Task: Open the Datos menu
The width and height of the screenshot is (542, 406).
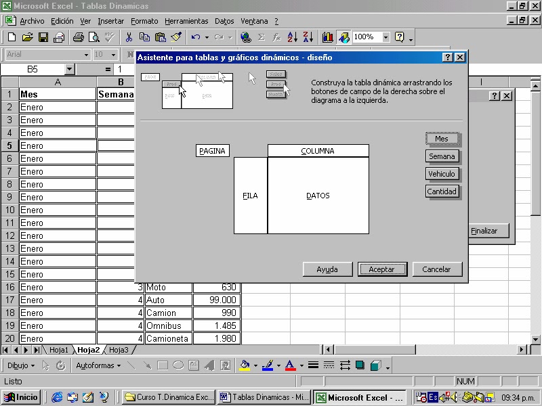Action: pyautogui.click(x=224, y=21)
